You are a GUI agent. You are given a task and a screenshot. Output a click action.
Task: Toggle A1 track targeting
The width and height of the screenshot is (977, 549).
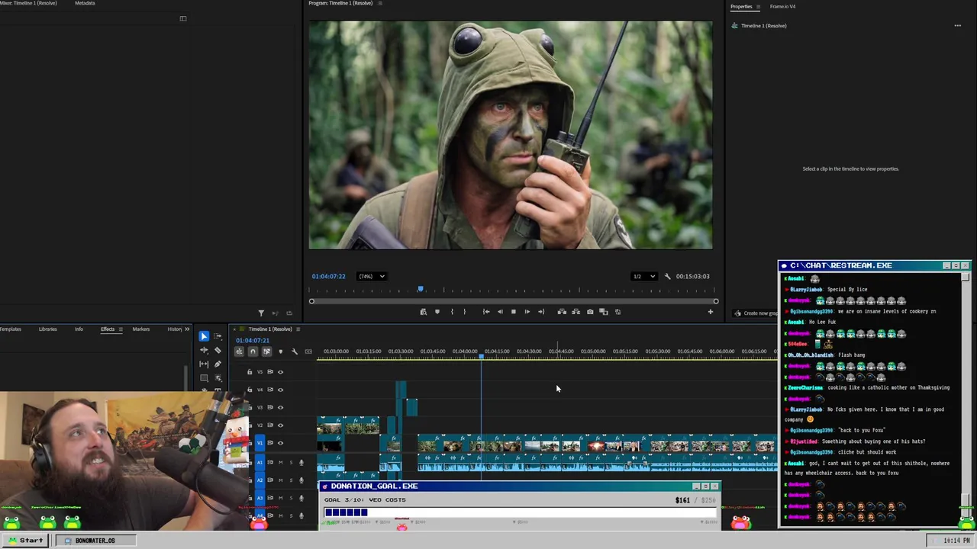[260, 462]
